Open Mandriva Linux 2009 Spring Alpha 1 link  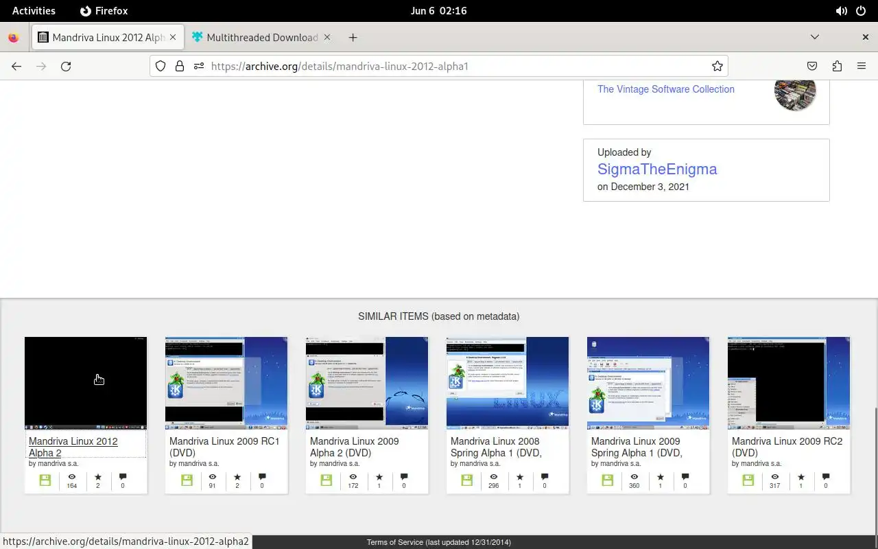(637, 447)
